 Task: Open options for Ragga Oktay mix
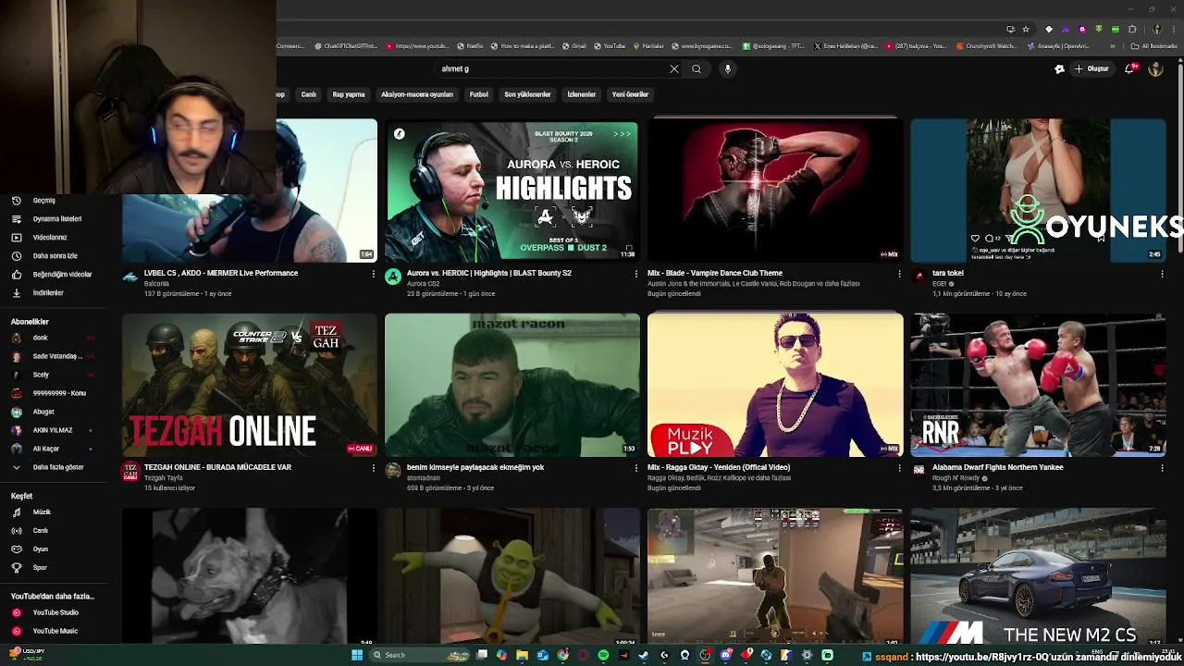tap(899, 468)
